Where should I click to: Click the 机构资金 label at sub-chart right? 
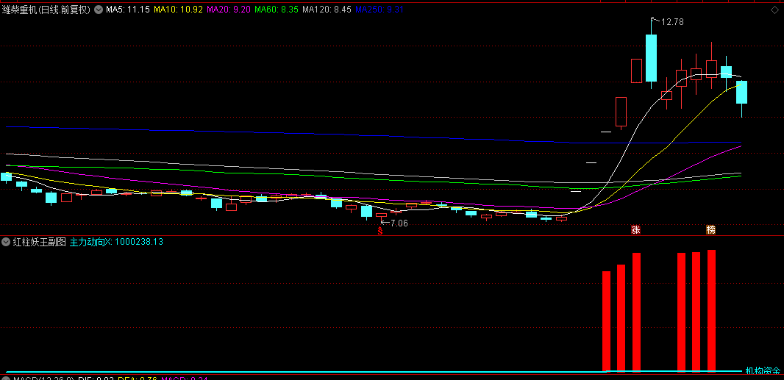[763, 370]
